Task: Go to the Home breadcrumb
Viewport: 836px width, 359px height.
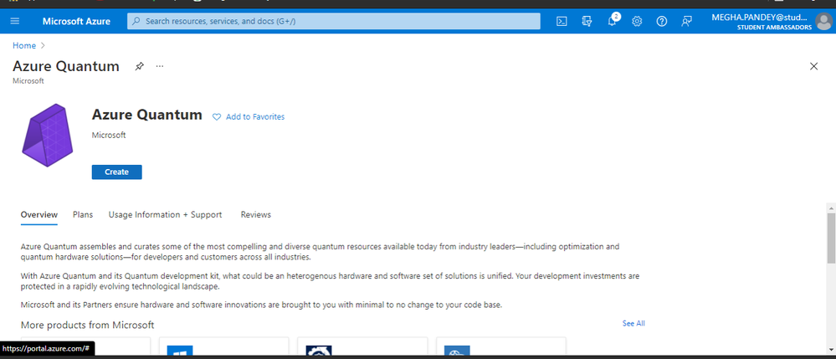Action: (24, 46)
